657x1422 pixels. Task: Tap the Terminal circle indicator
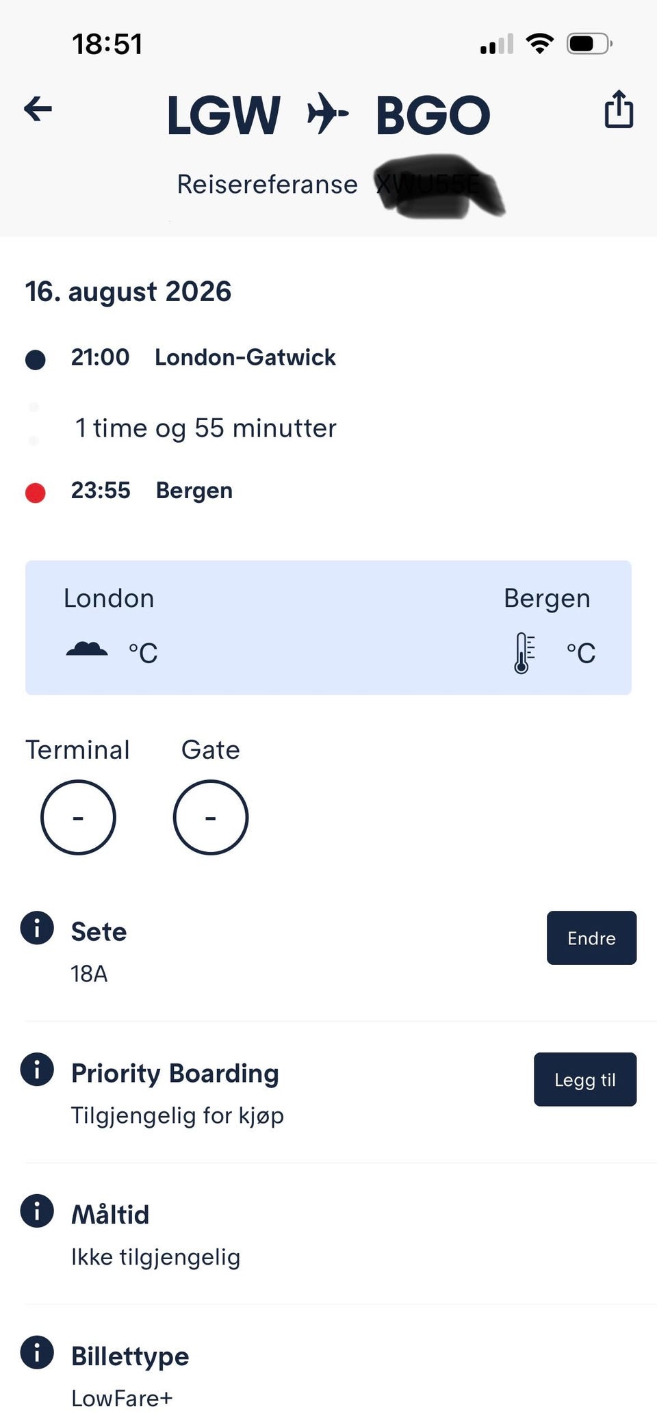[78, 817]
